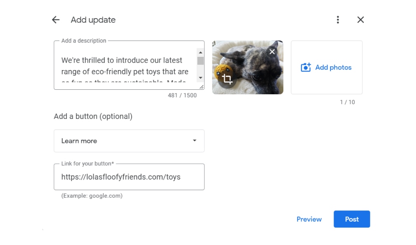
Task: Go back using the left arrow
Action: pyautogui.click(x=56, y=19)
